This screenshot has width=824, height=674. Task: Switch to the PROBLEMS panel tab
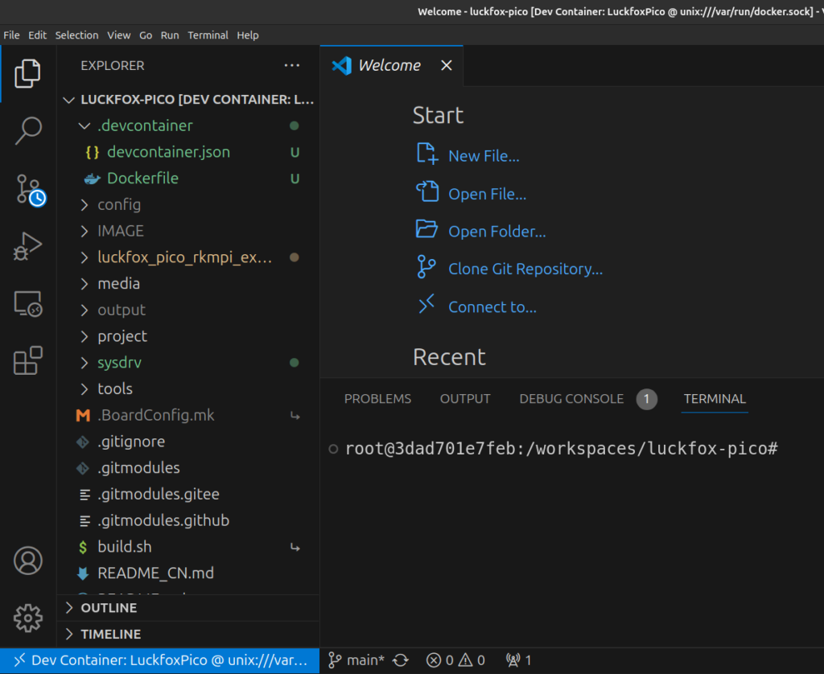[377, 399]
